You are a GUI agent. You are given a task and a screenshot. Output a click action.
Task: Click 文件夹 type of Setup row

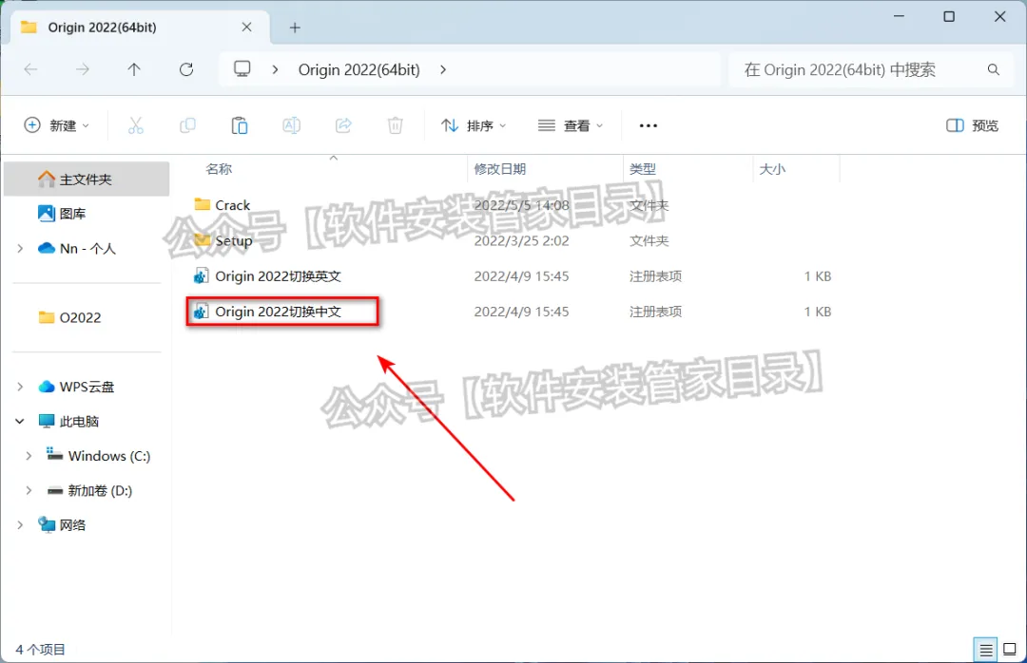click(649, 240)
